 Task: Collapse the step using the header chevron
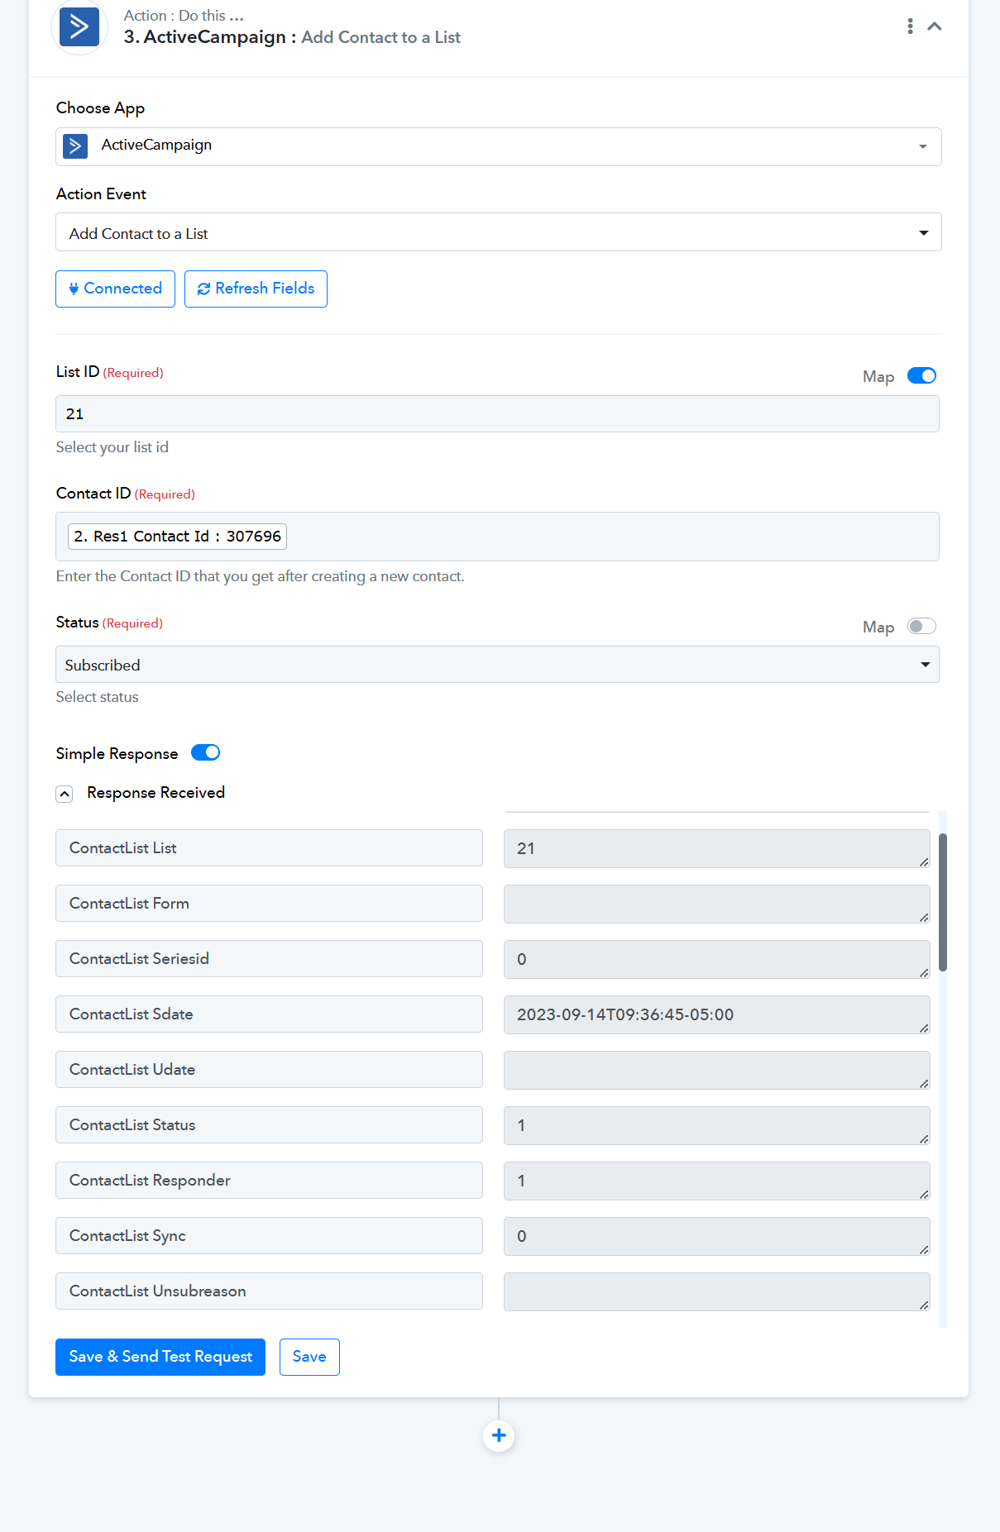(x=935, y=26)
